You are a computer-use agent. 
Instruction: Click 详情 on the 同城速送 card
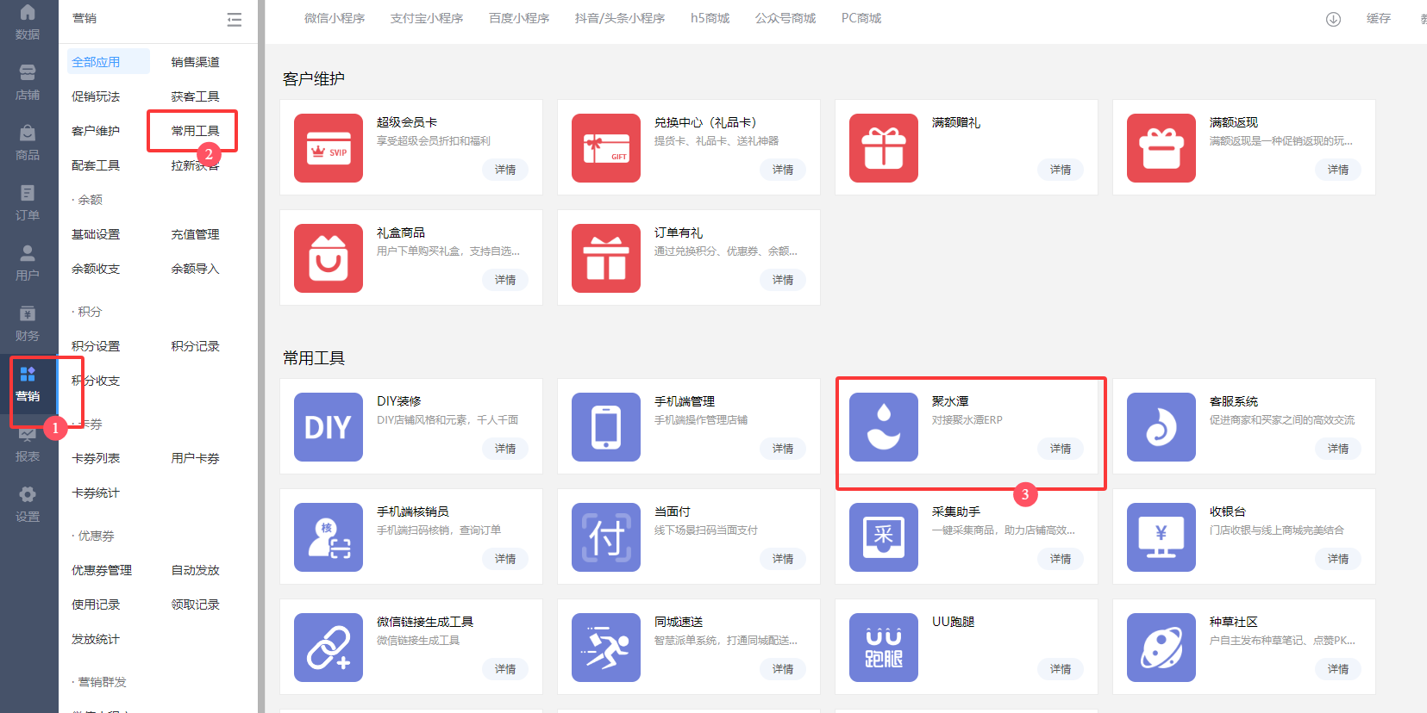click(783, 669)
